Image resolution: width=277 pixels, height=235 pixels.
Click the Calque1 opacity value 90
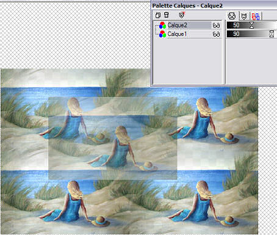pyautogui.click(x=236, y=34)
